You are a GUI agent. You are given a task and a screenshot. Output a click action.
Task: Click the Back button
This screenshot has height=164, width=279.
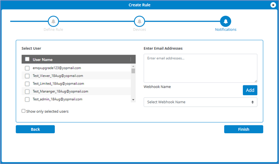pos(35,129)
